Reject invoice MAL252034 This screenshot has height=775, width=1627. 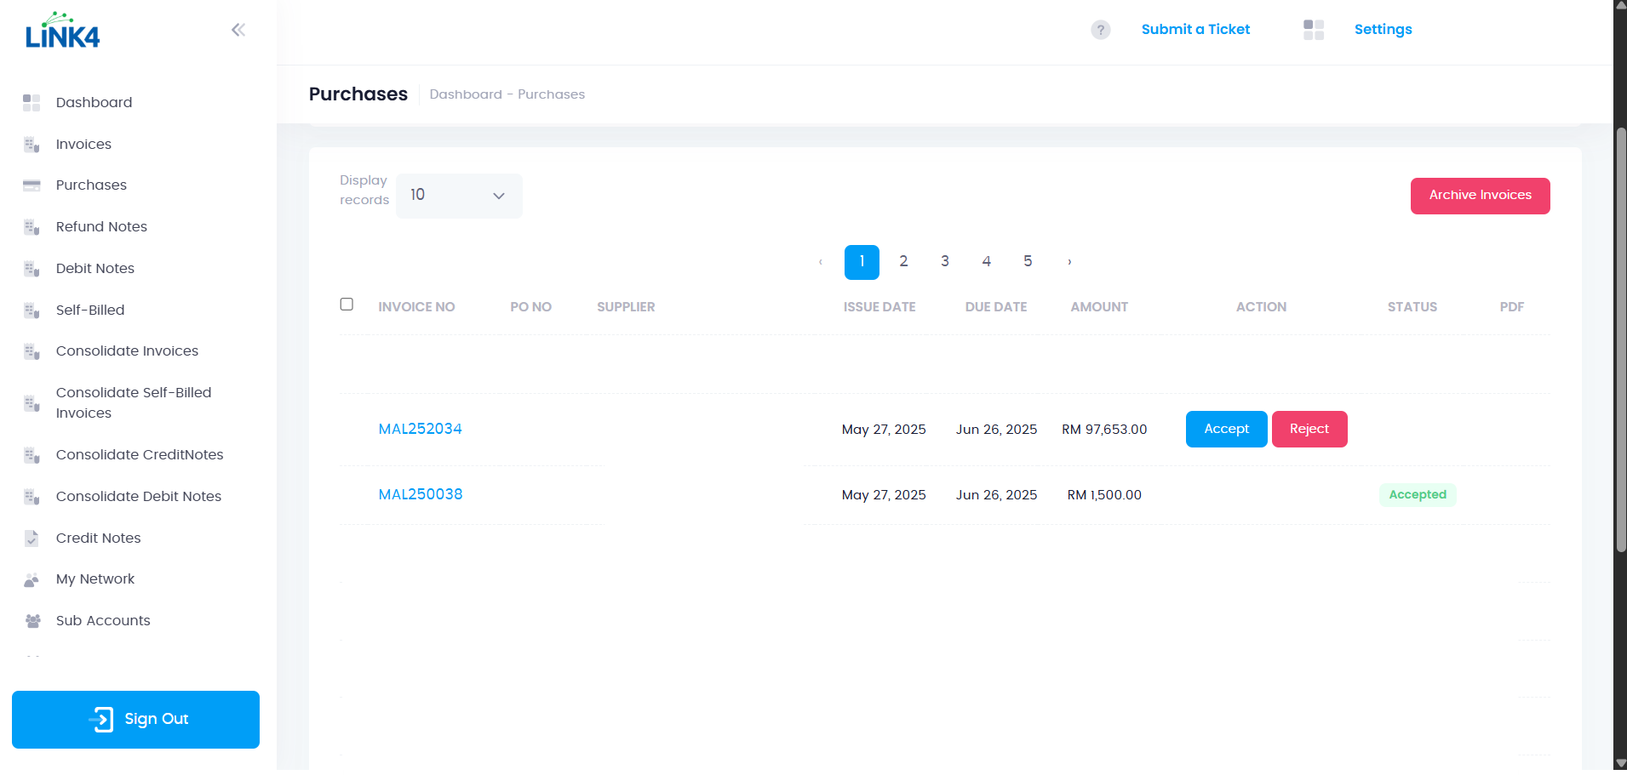[1309, 430]
